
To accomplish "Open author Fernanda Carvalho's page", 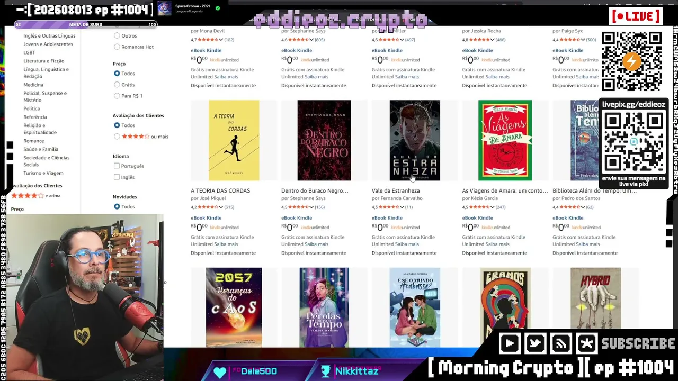I will (x=401, y=198).
